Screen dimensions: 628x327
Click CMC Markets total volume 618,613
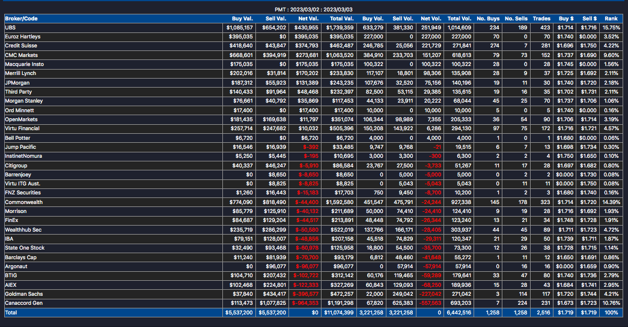point(462,55)
